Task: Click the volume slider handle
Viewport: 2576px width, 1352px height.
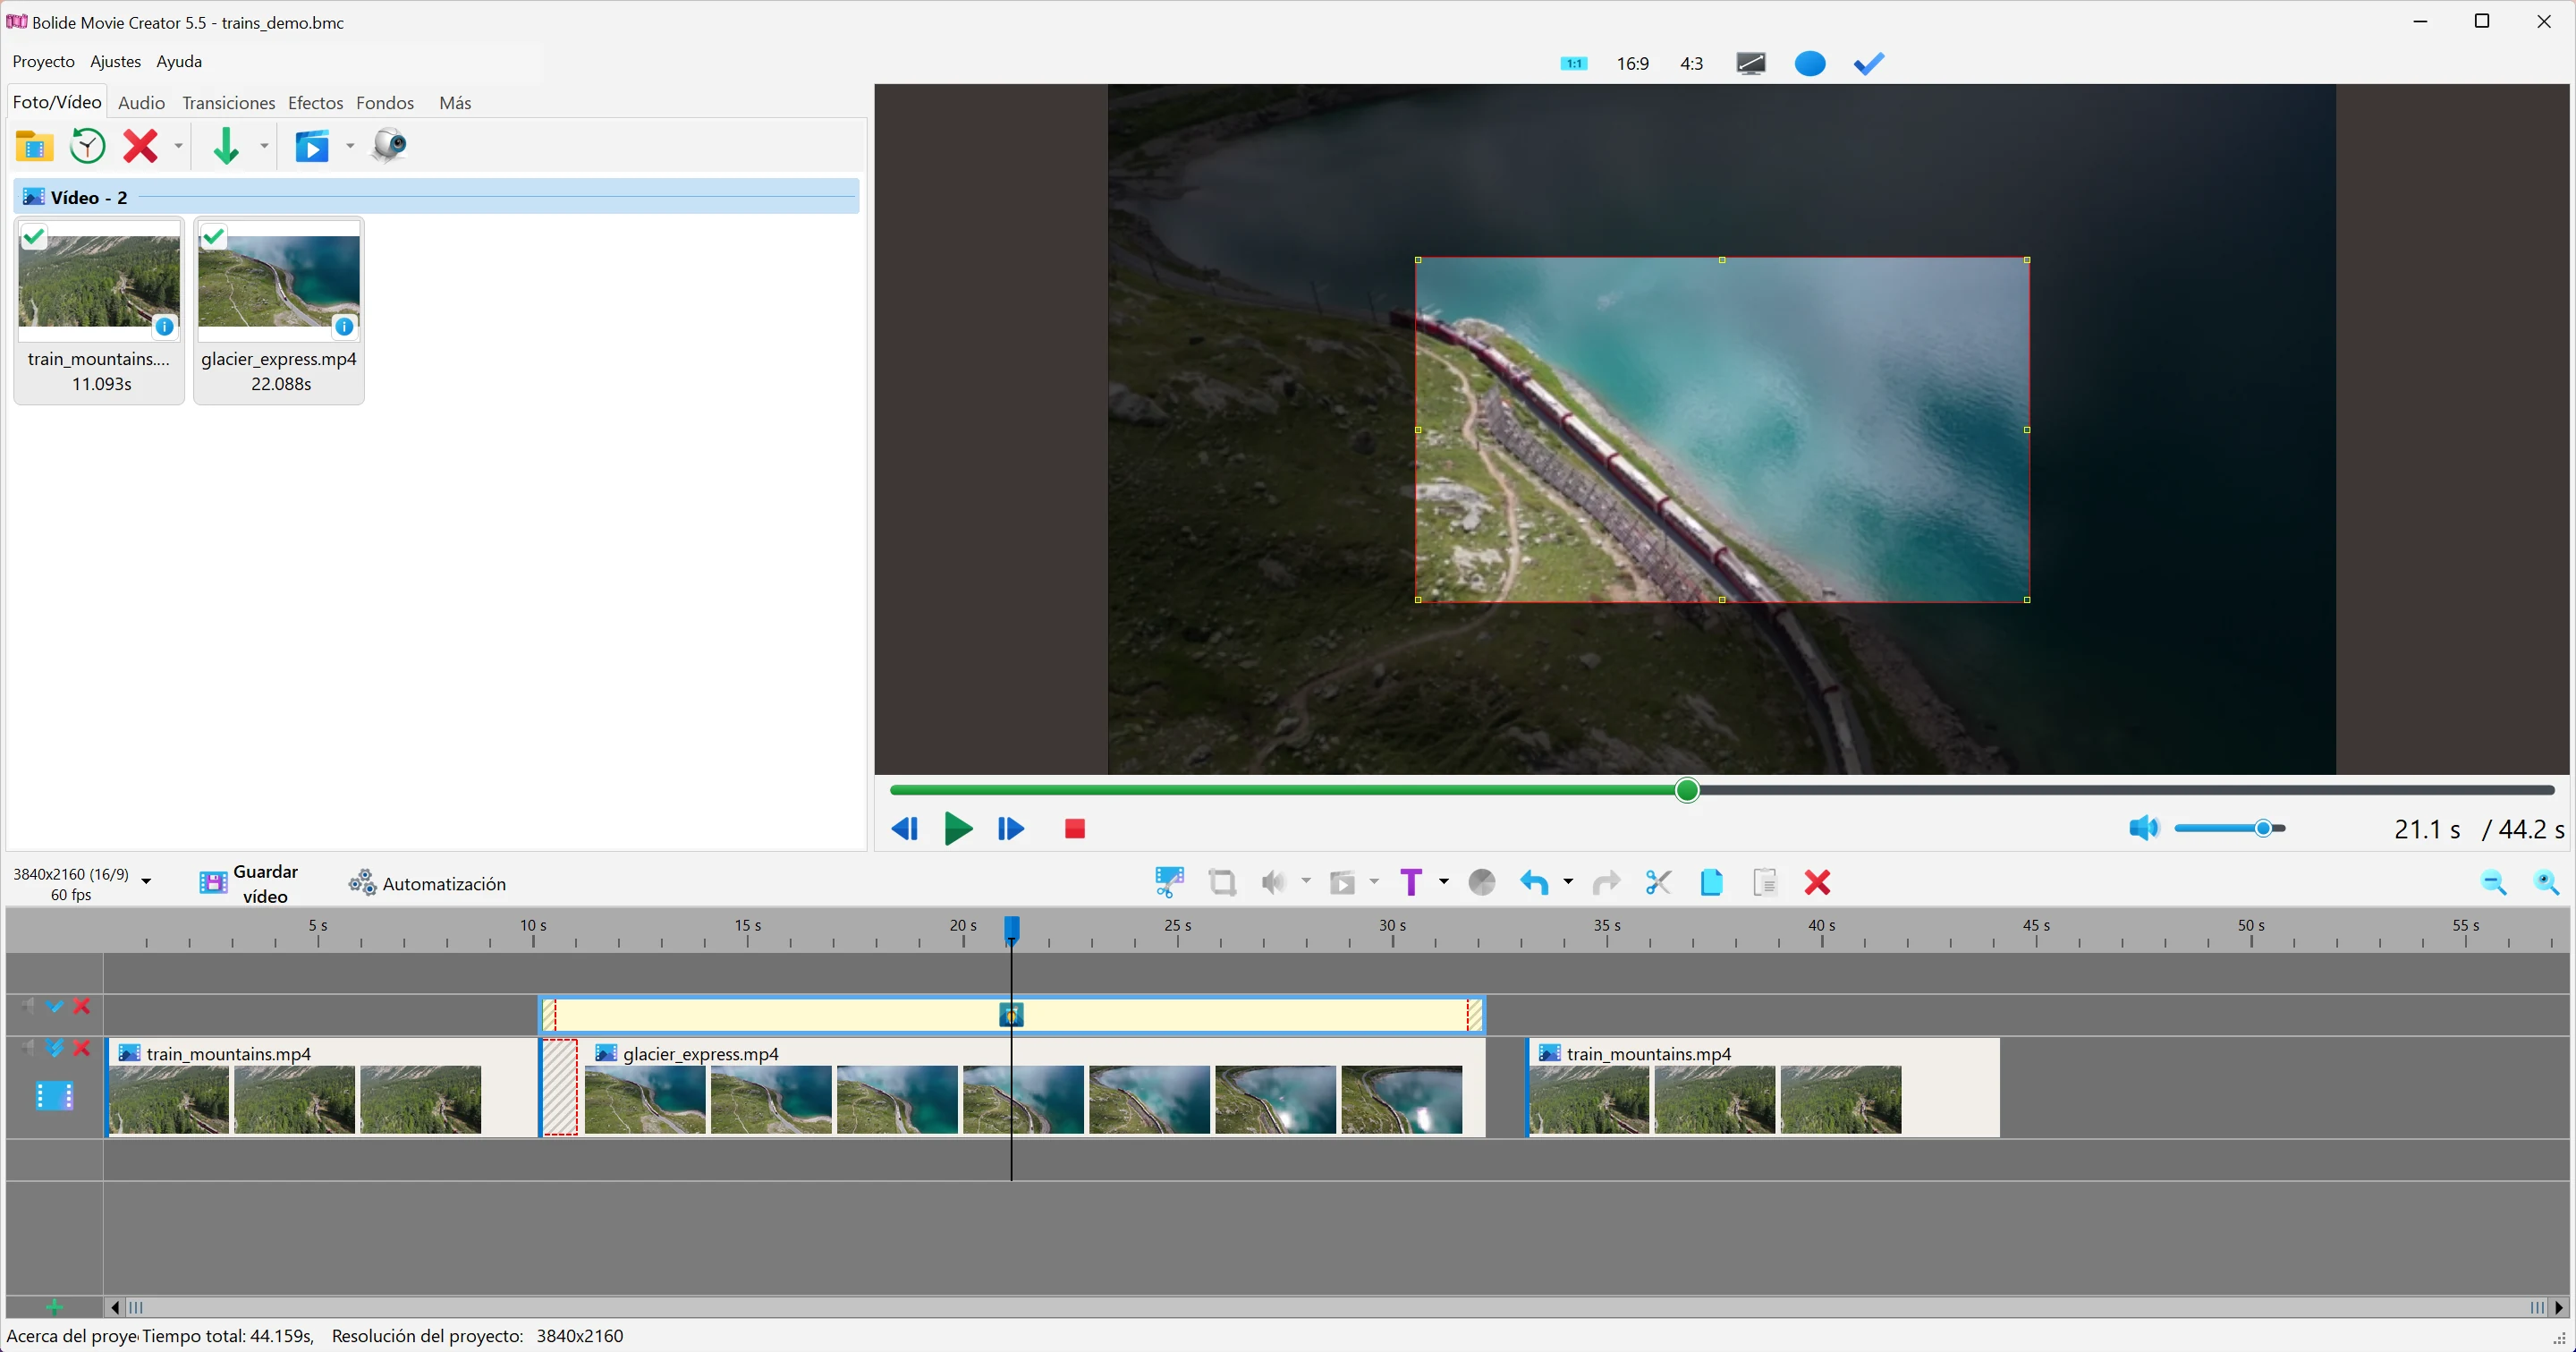Action: (x=2263, y=828)
